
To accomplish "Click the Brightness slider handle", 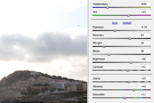I will tap(131, 62).
